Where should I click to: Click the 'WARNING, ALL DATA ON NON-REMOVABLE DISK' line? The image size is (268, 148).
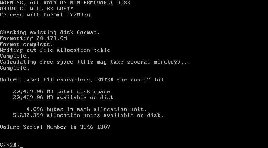tap(65, 3)
